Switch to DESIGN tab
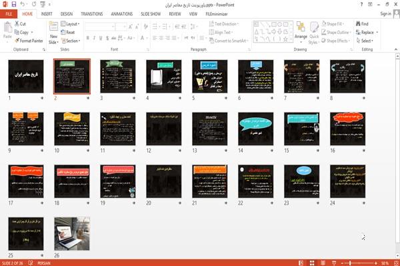Screen dimensions: 400x266 tap(67, 14)
